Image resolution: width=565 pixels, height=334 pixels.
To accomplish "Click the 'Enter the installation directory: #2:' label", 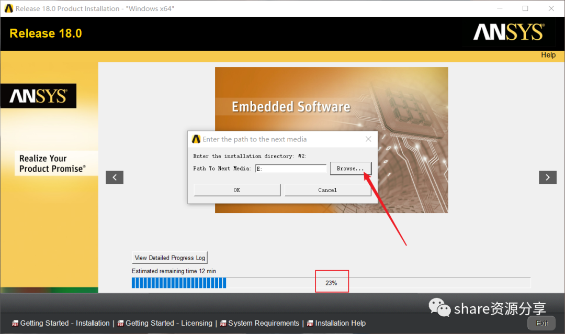I will pyautogui.click(x=250, y=156).
